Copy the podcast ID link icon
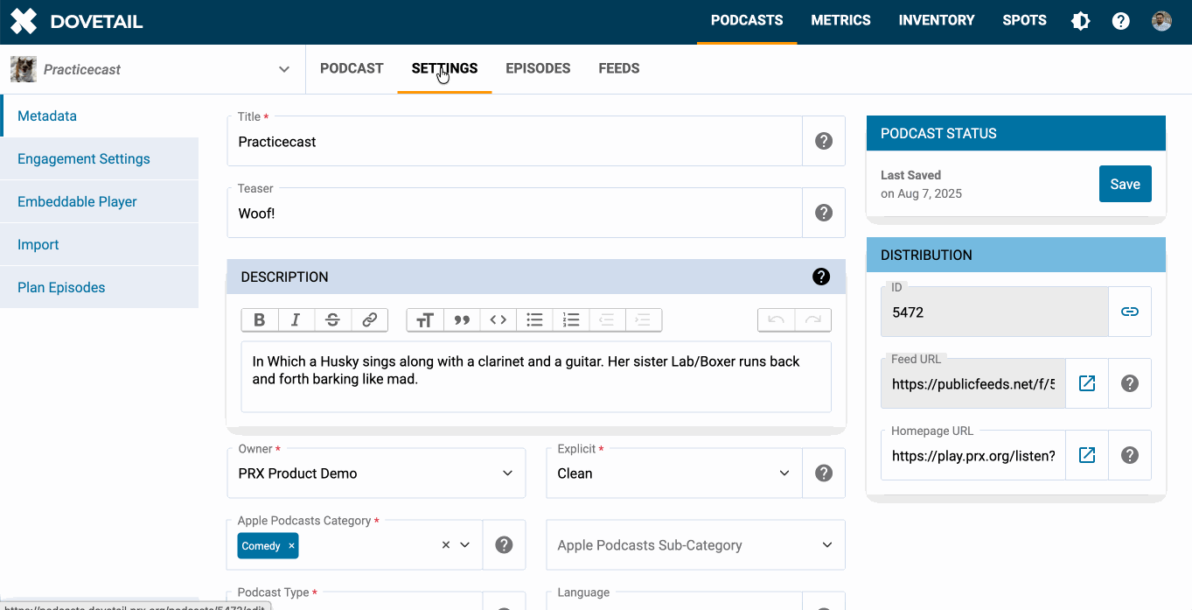The width and height of the screenshot is (1192, 610). (x=1130, y=312)
